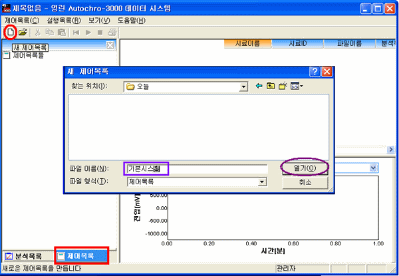The image size is (399, 276).
Task: Click the help question mark in dialog
Action: coord(315,71)
